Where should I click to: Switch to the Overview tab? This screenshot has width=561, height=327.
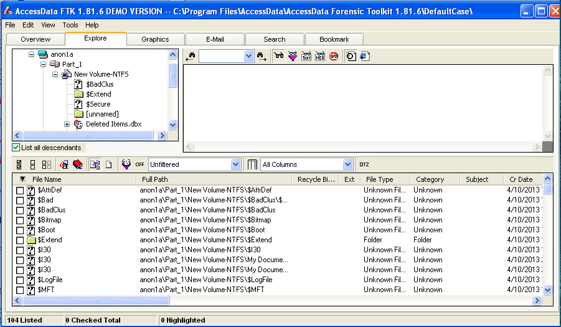click(35, 39)
